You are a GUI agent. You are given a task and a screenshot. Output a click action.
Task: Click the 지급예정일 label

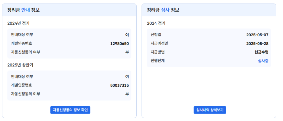click(x=159, y=43)
